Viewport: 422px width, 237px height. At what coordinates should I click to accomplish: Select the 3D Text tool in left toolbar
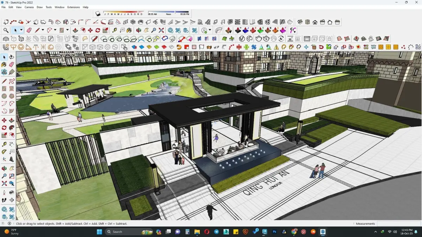point(12,159)
